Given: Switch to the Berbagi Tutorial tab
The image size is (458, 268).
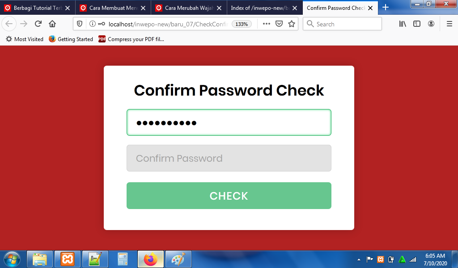Looking at the screenshot, I should tap(38, 8).
